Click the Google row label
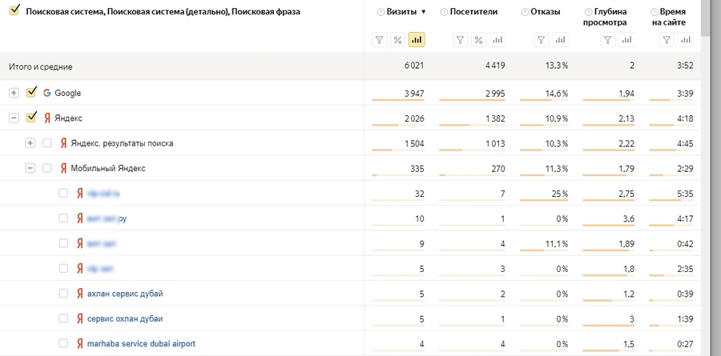Viewport: 721px width, 356px height. (67, 93)
